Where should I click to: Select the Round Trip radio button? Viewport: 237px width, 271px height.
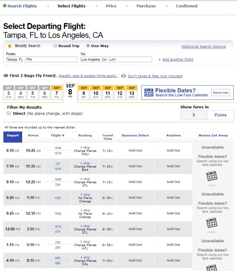click(55, 46)
